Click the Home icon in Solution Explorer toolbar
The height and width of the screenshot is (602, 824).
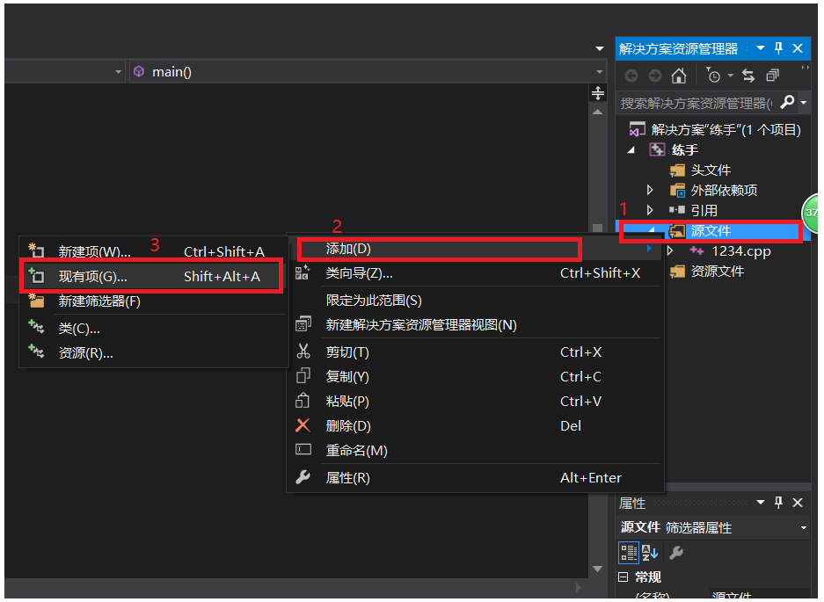[678, 76]
